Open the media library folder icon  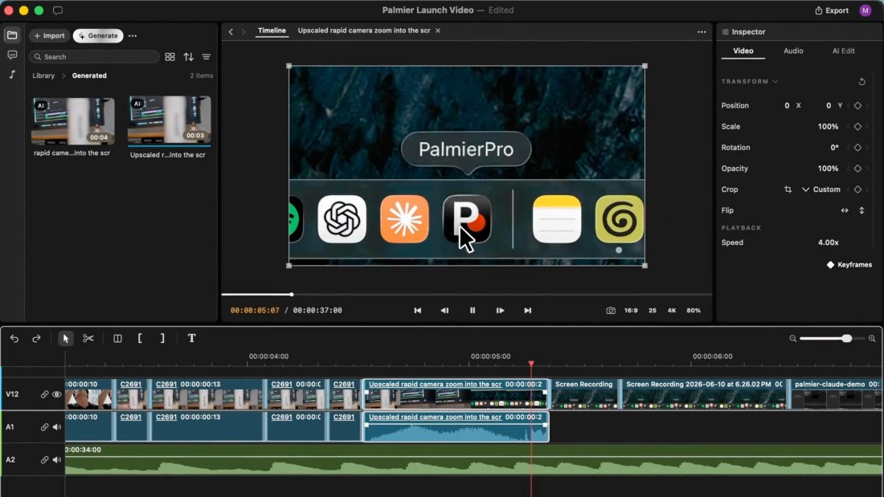12,35
